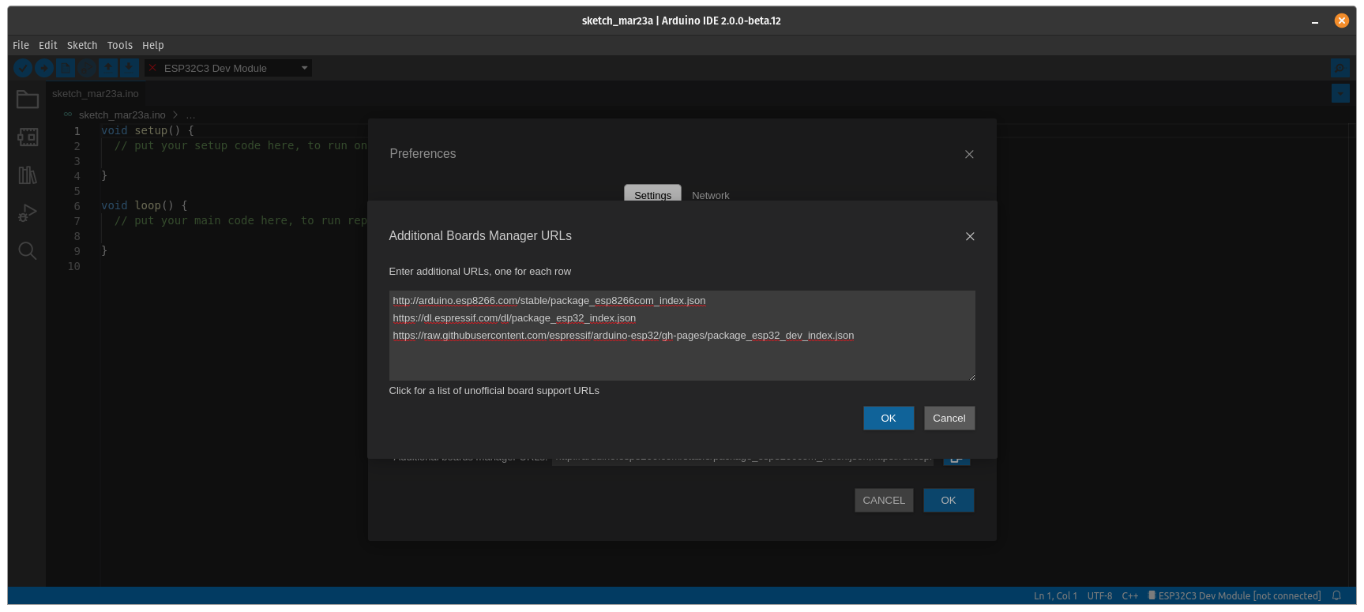This screenshot has width=1364, height=612.
Task: Click inside the additional URLs text area
Action: click(682, 336)
